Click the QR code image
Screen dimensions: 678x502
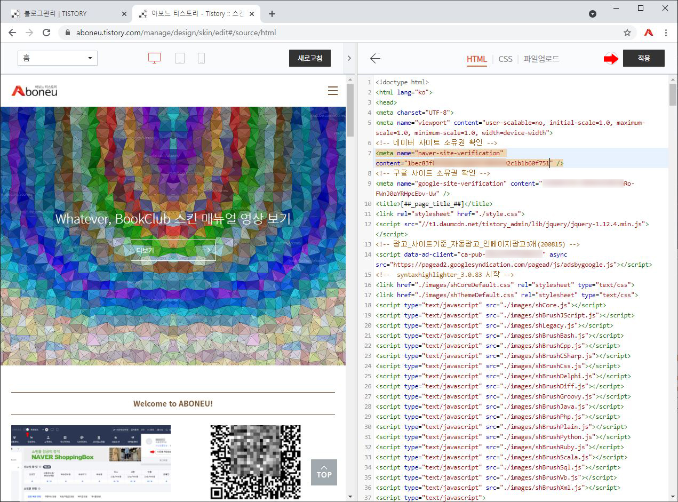point(256,462)
